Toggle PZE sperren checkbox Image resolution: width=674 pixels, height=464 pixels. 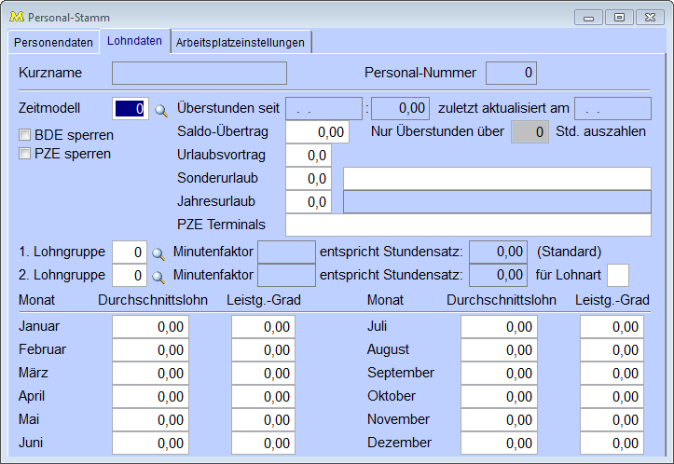(25, 154)
